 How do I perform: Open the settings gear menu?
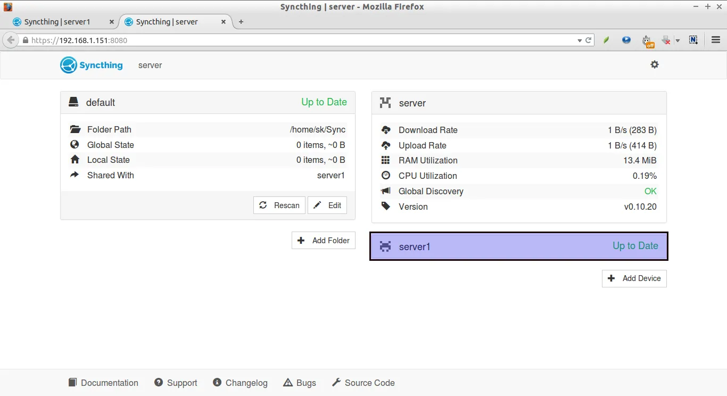[x=654, y=64]
